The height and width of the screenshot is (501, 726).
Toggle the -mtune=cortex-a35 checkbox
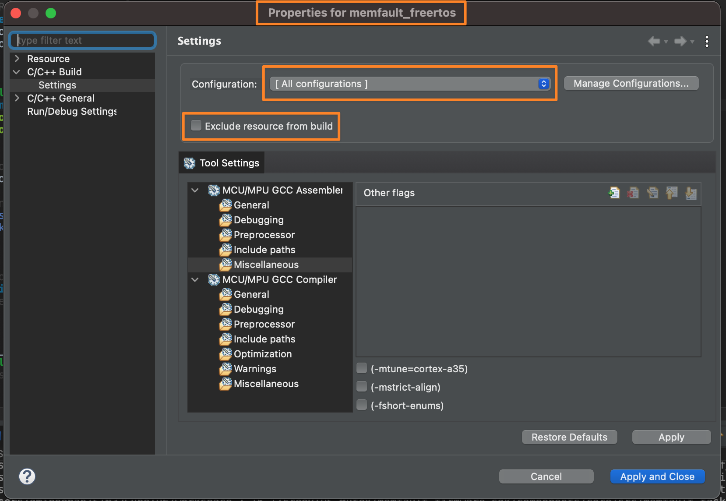pyautogui.click(x=362, y=368)
